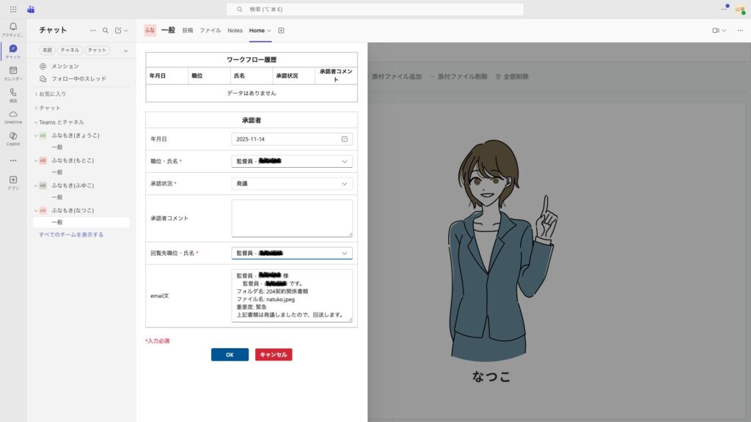Image resolution: width=751 pixels, height=422 pixels.
Task: Add a new tab with plus icon
Action: pos(281,31)
